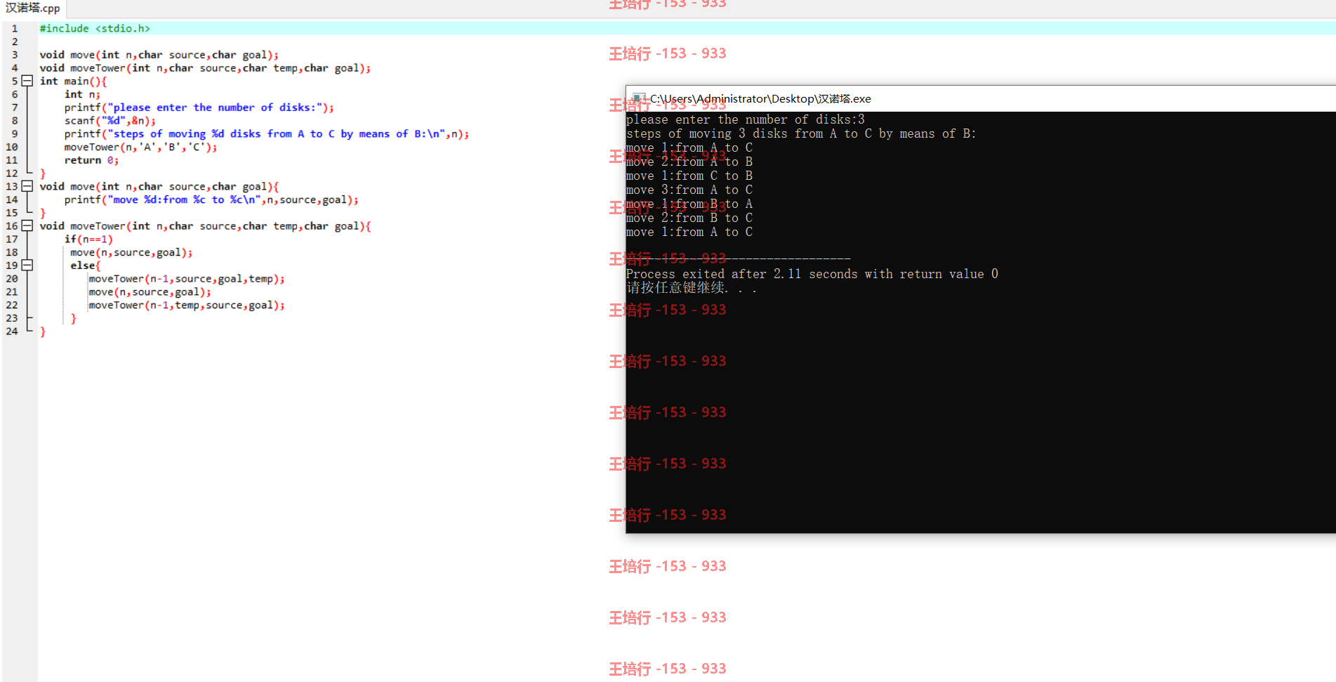
Task: Click the move(n,source,goal); call on line 21
Action: click(150, 291)
